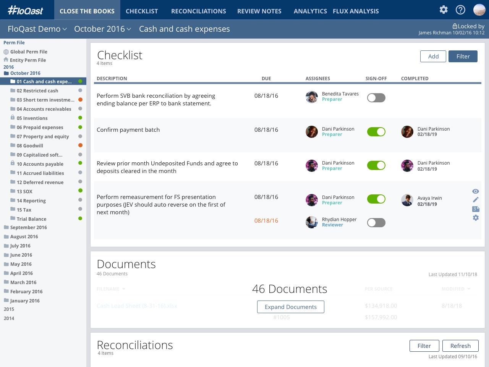Click the lock icon beside 10 Accounts payable
Screen dimensions: 489x367
click(x=13, y=163)
